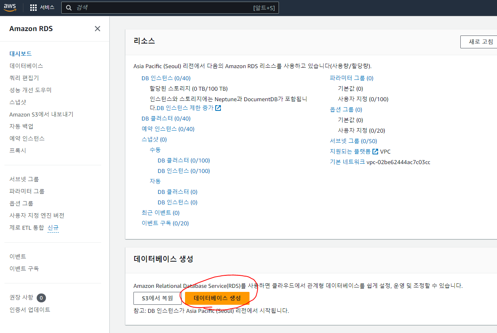Click the 리소스 section heading
The height and width of the screenshot is (333, 497).
tap(144, 41)
